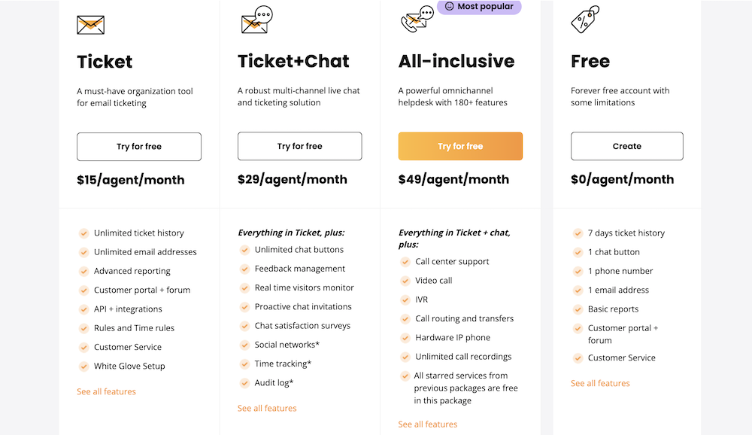This screenshot has width=752, height=435.
Task: Click the checkmark next to Basic reports
Action: point(578,309)
